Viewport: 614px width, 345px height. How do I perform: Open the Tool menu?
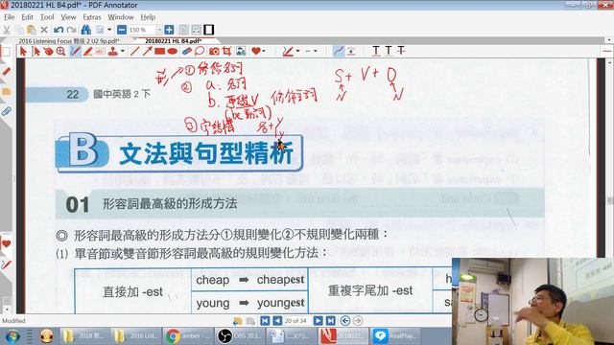[x=47, y=17]
